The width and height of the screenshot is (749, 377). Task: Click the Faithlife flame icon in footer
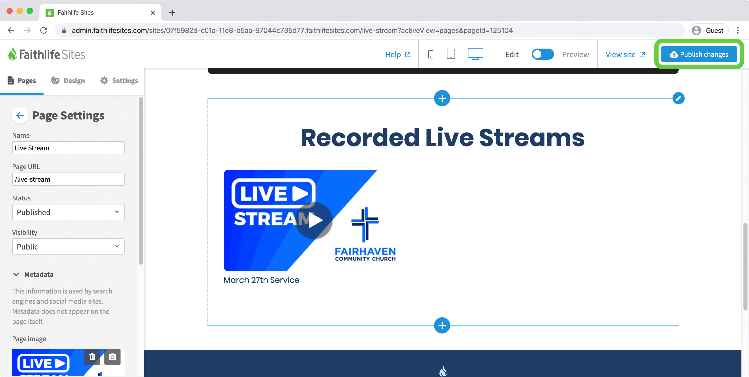(443, 371)
